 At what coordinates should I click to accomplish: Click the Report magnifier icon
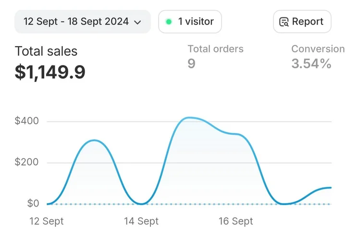284,22
